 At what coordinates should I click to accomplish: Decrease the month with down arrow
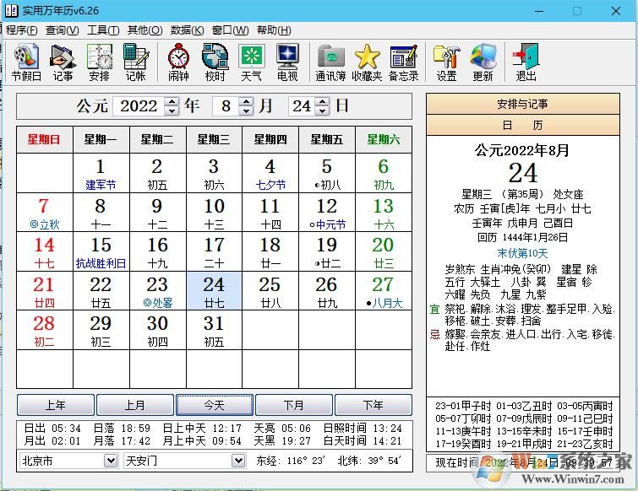(246, 111)
